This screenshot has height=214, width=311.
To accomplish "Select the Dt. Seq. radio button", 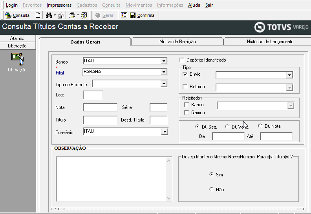I will 197,126.
